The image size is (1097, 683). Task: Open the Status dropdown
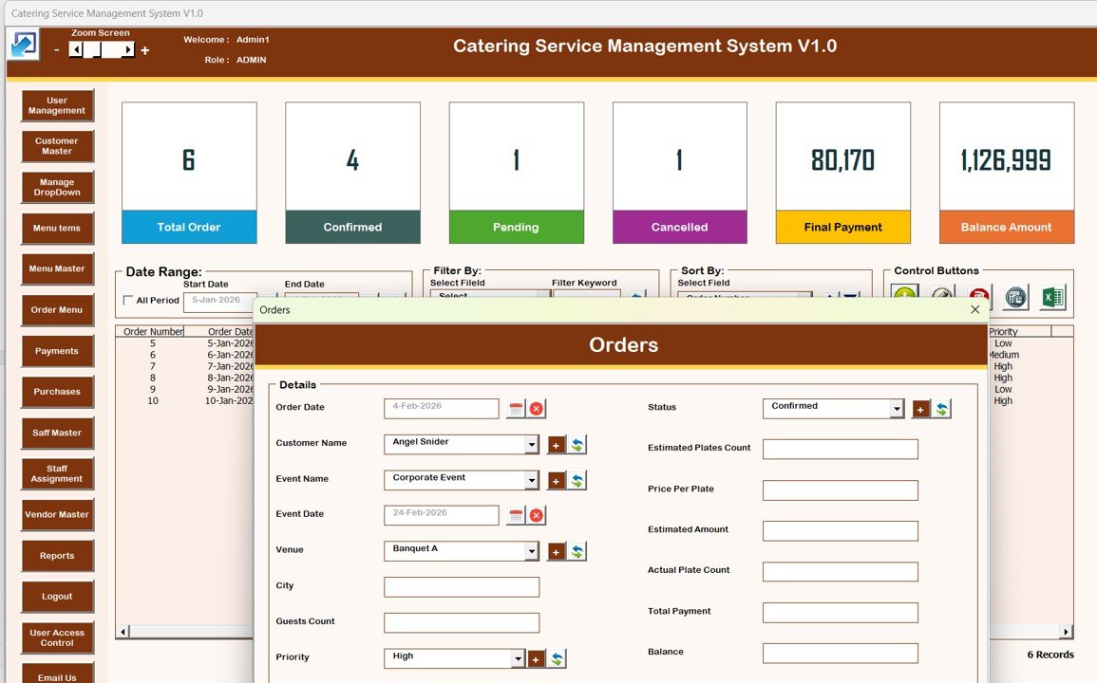click(896, 409)
